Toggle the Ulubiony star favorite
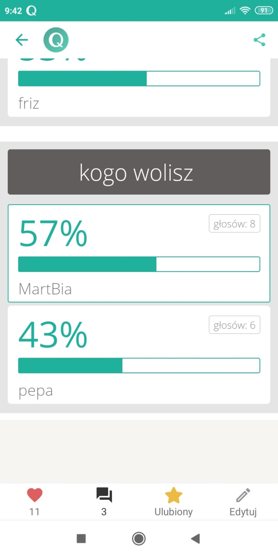Screen dimensions: 278x557 [x=173, y=495]
